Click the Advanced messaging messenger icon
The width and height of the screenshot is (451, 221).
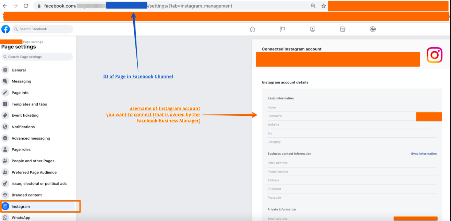(5, 138)
